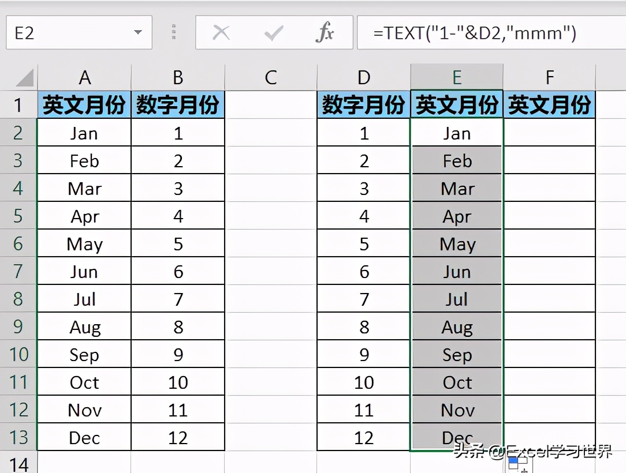Click cell E6 containing May
Screen dimensions: 626x473
point(457,243)
